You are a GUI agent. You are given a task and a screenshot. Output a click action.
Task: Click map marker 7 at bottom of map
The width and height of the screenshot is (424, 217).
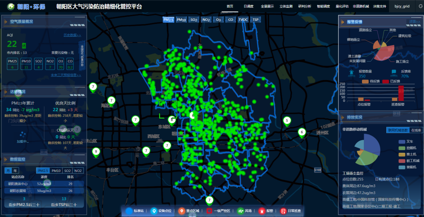point(209,201)
